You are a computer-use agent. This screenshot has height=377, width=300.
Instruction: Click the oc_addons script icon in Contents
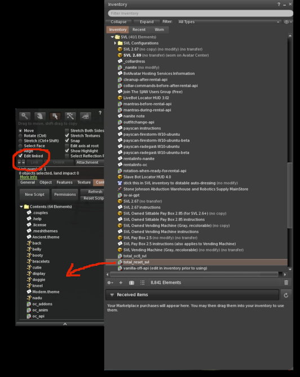tap(29, 304)
